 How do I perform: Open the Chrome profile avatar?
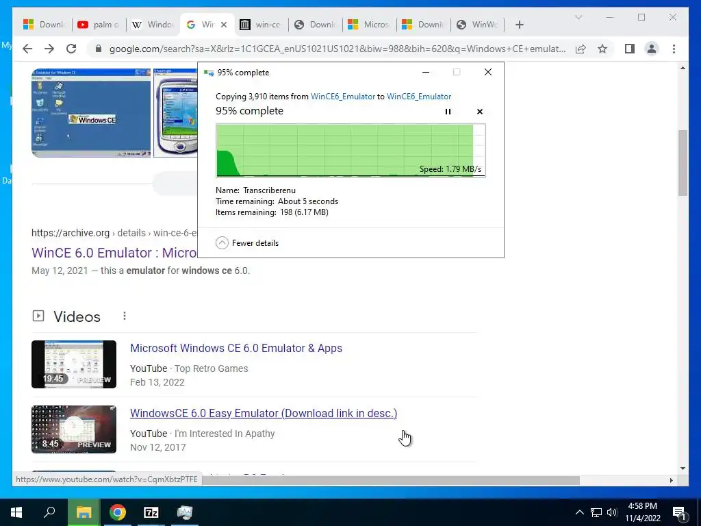[x=652, y=49]
